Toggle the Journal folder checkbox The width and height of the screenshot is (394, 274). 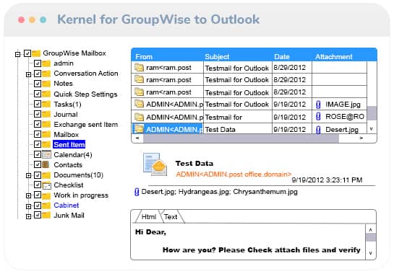(38, 114)
